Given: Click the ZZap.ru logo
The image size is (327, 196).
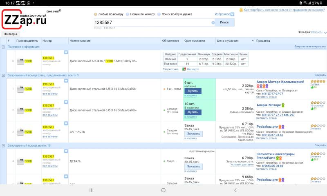Looking at the screenshot, I should (x=24, y=19).
